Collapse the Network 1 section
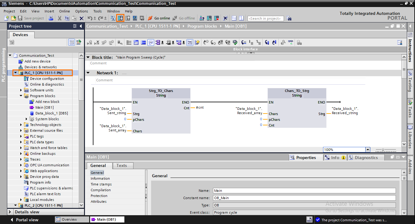The image size is (415, 224). coord(88,73)
